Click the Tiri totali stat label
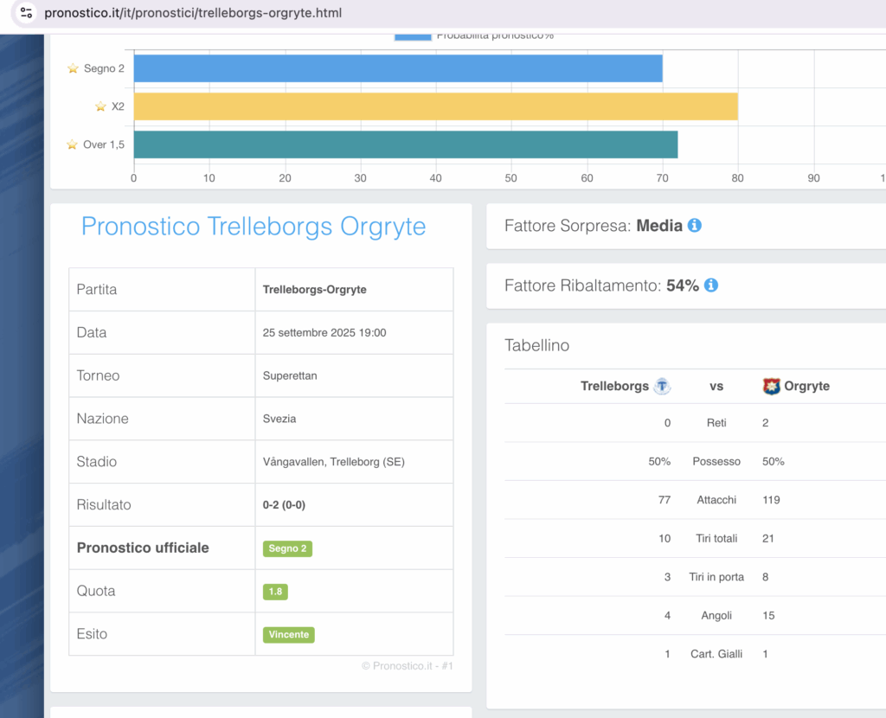Image resolution: width=886 pixels, height=718 pixels. pyautogui.click(x=716, y=538)
